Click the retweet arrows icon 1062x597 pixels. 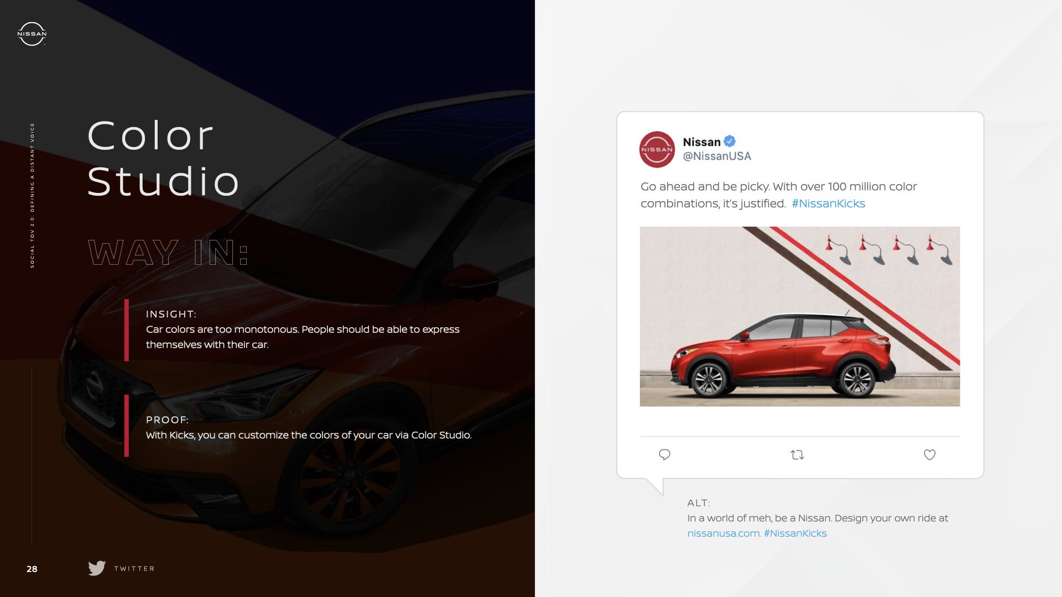(x=797, y=455)
